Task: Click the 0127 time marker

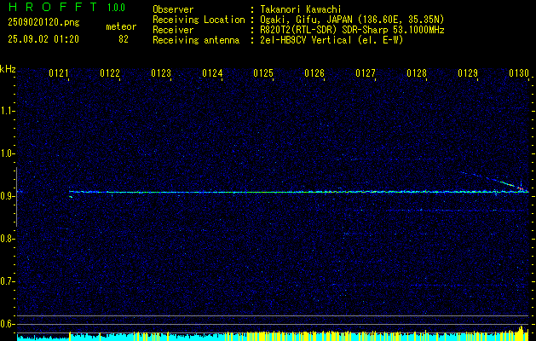Action: click(366, 72)
